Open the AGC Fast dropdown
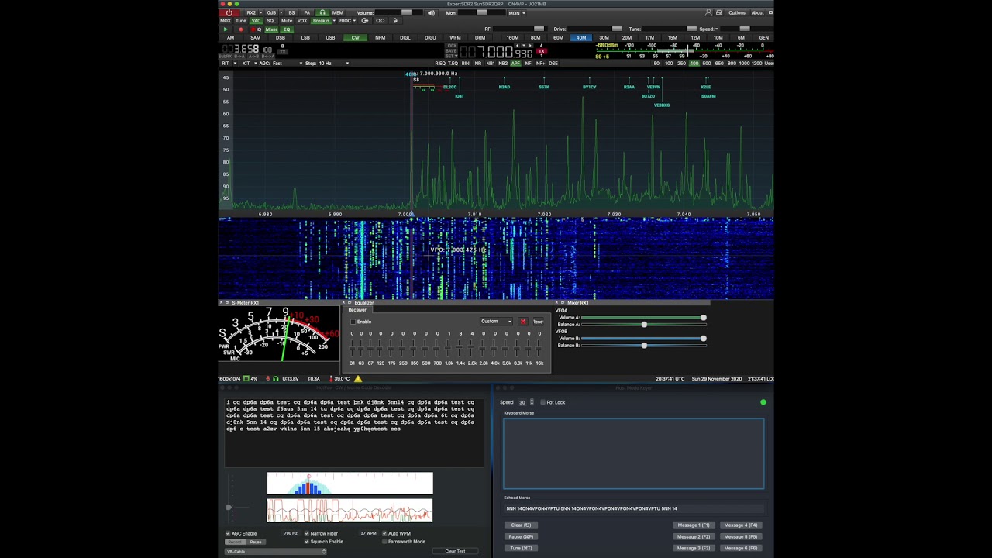992x558 pixels. 287,63
